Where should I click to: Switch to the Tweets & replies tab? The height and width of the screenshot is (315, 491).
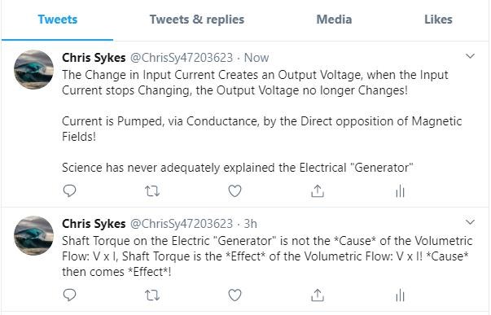(197, 20)
